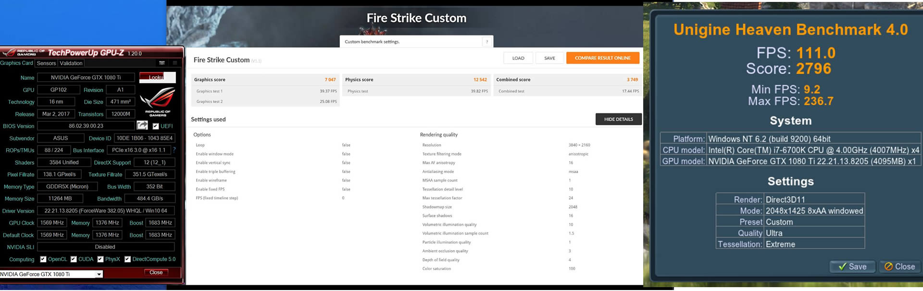Click Resolution 3840 × 2160 value
Screen dimensions: 923x291
579,145
